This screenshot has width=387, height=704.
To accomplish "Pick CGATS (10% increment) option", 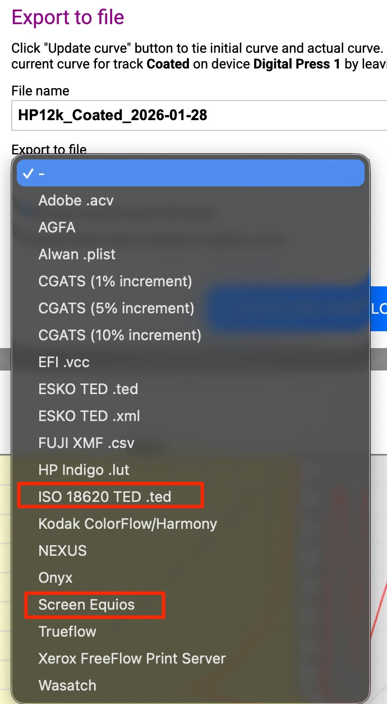I will click(x=119, y=335).
